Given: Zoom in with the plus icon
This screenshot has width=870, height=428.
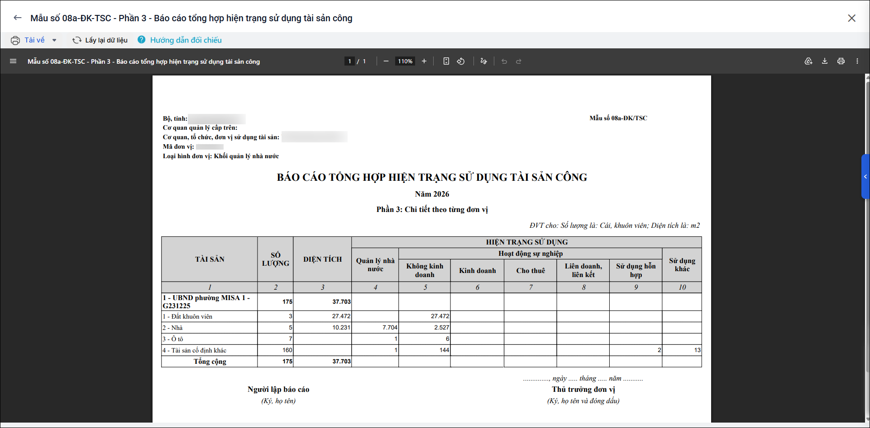Looking at the screenshot, I should coord(424,61).
